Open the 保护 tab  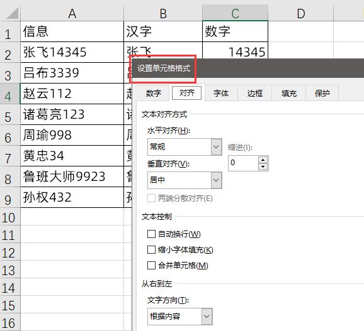322,94
